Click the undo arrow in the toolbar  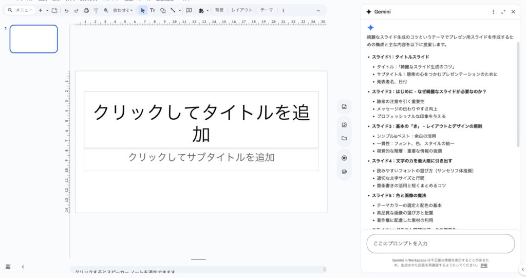[66, 10]
